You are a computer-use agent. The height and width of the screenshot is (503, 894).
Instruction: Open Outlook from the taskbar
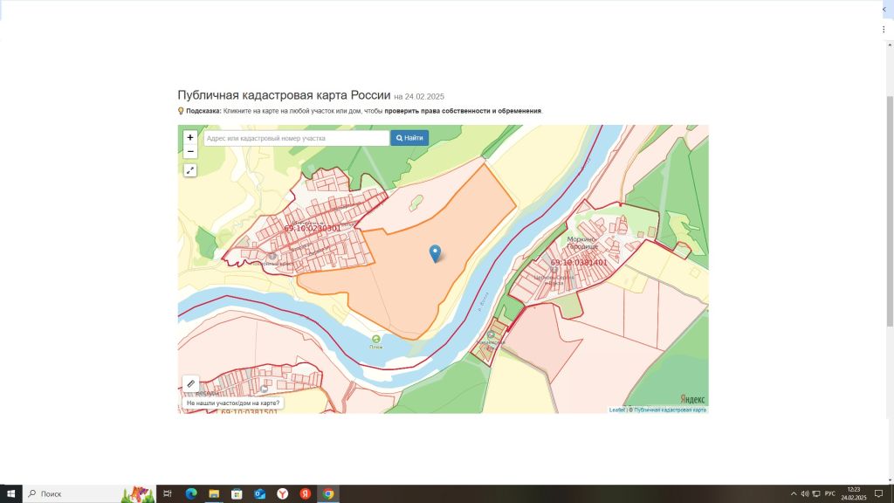[x=259, y=493]
